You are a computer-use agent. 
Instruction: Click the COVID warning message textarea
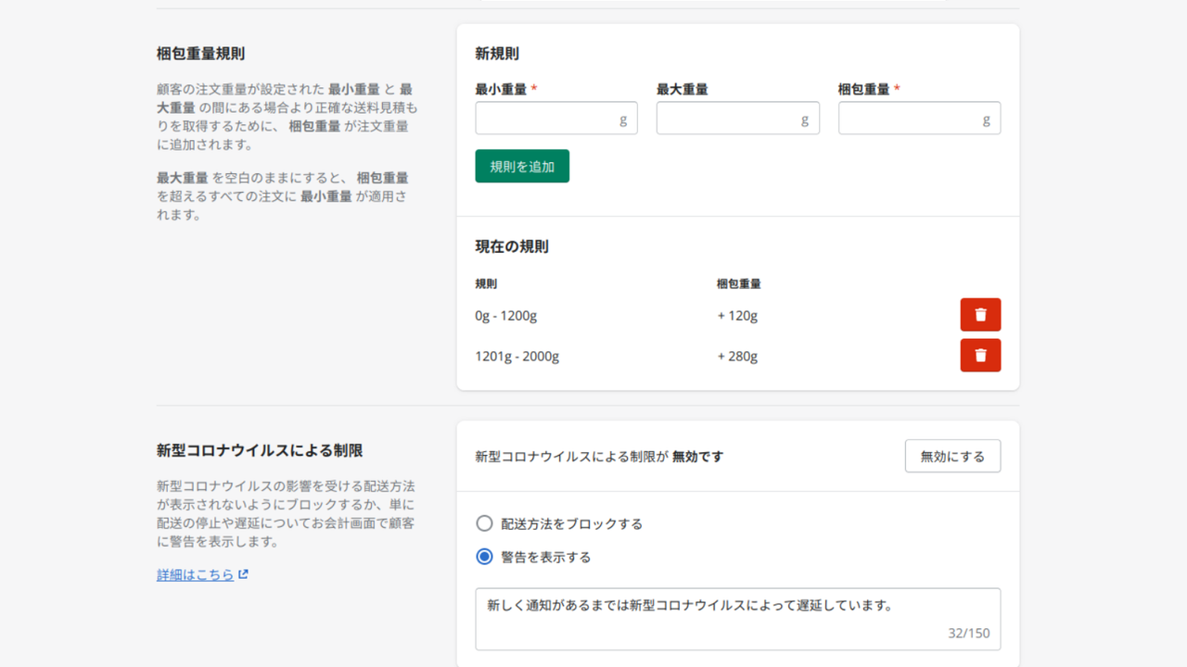[738, 619]
